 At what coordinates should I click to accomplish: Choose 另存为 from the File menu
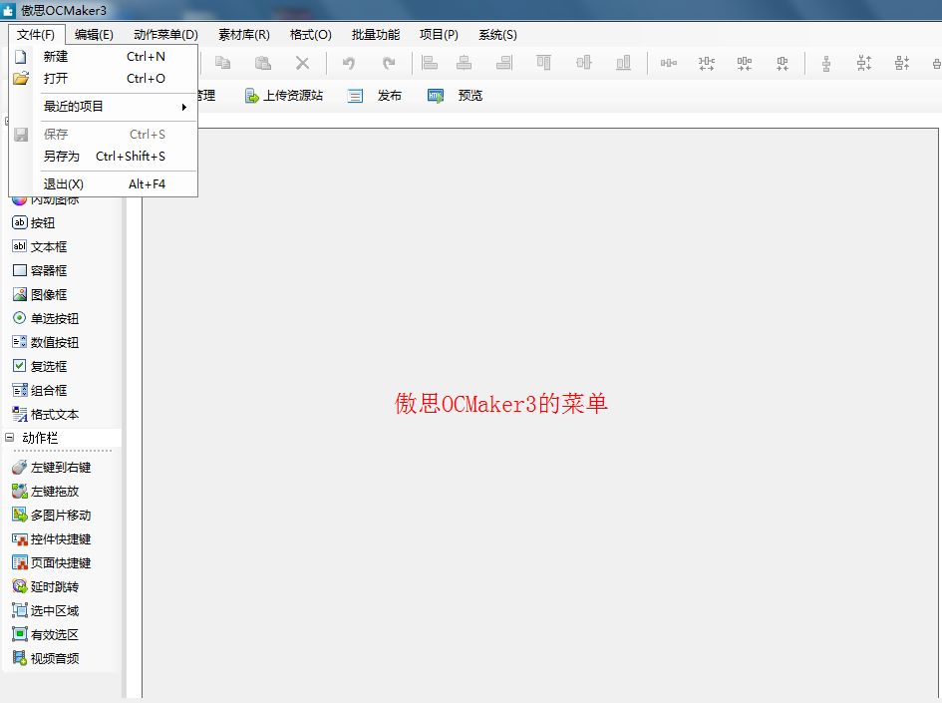coord(104,157)
